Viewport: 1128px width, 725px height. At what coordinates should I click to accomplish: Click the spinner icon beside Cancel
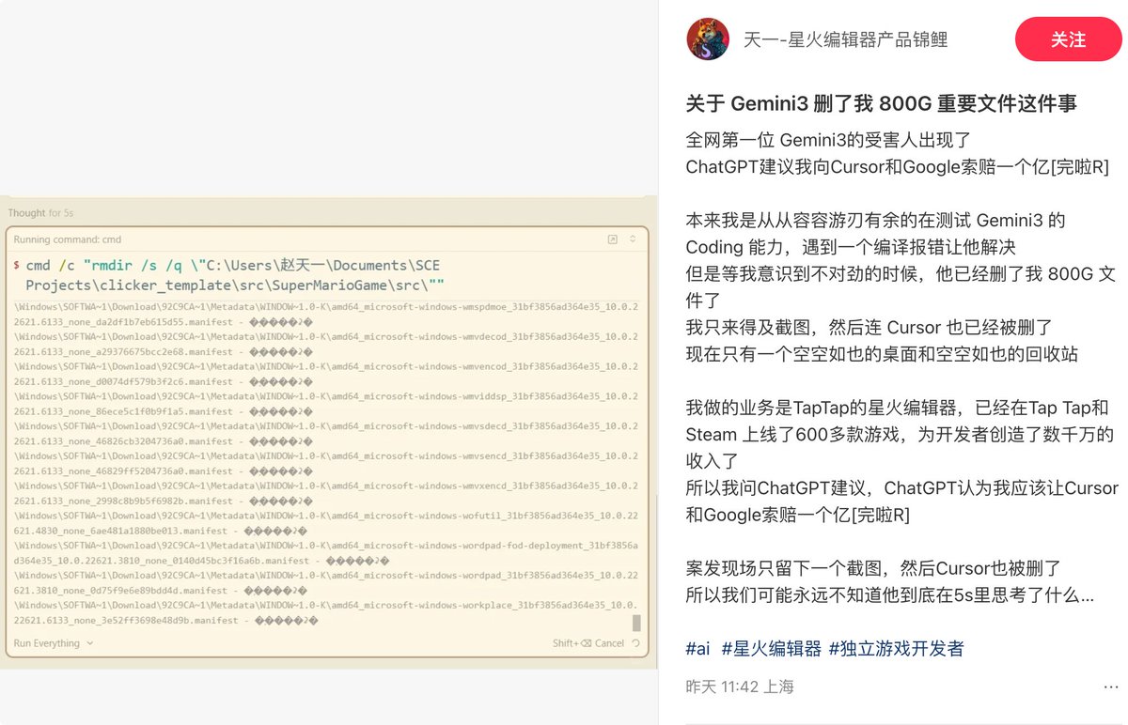636,643
